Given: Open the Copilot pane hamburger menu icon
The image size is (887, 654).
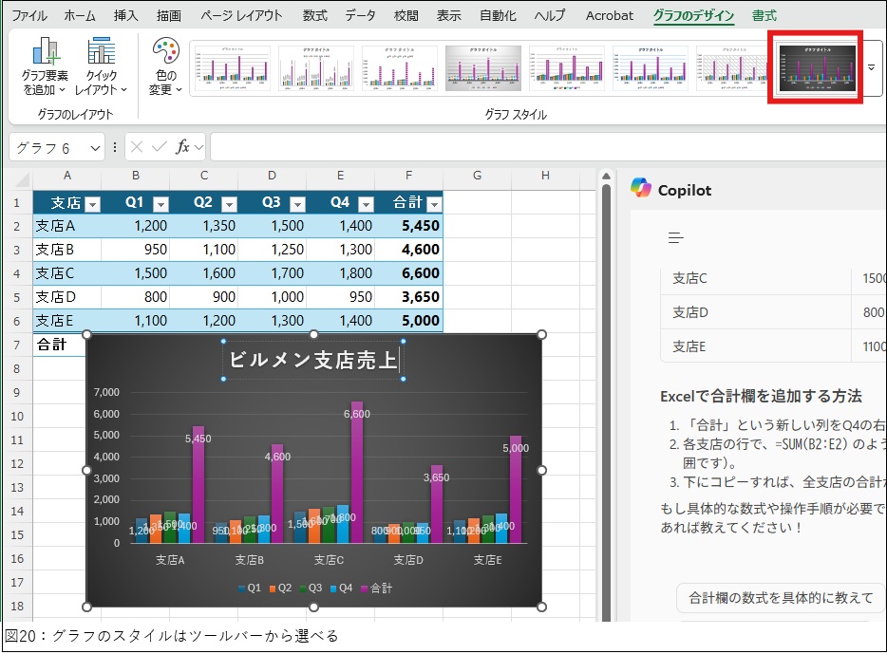Looking at the screenshot, I should coord(675,237).
